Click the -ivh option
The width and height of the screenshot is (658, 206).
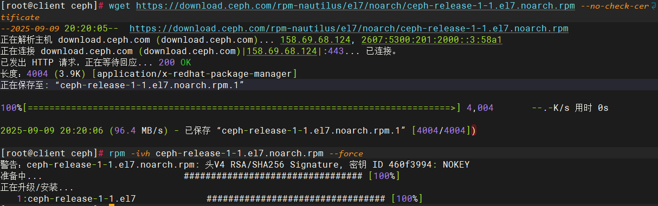[140, 154]
